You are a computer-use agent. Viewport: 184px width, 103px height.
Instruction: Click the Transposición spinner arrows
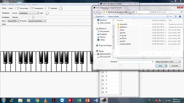(x=49, y=8)
